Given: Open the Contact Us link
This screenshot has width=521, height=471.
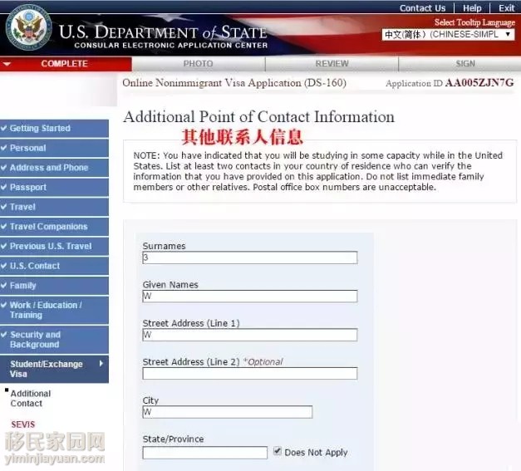Looking at the screenshot, I should 422,8.
